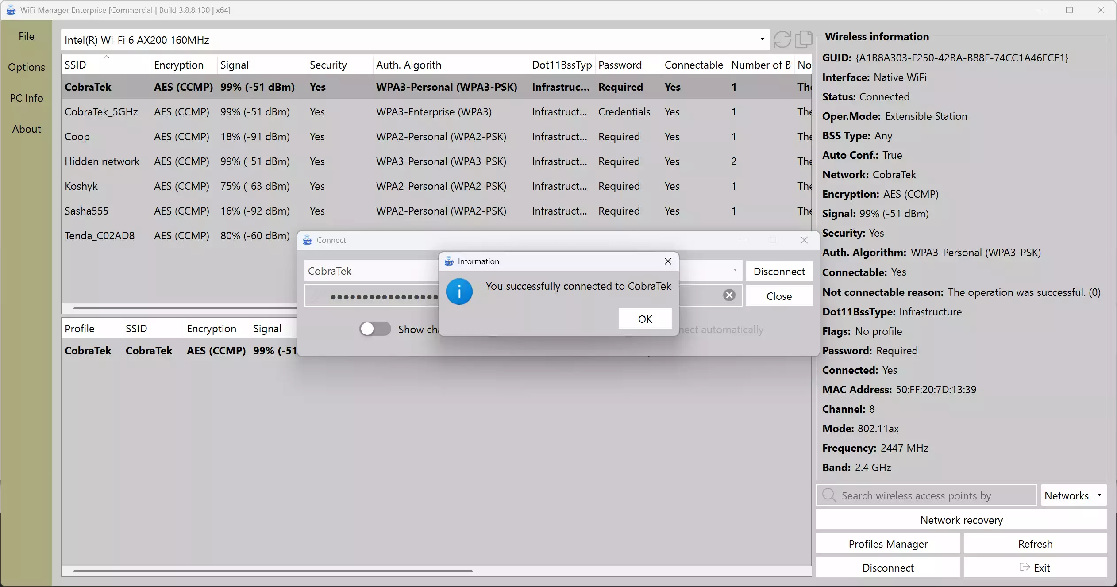1117x587 pixels.
Task: Open the Profiles Manager
Action: [888, 544]
